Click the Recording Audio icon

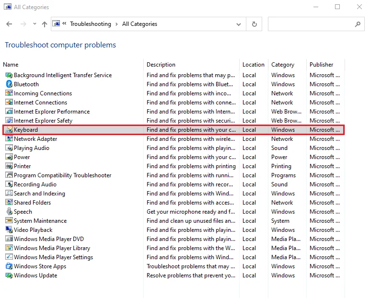click(9, 184)
